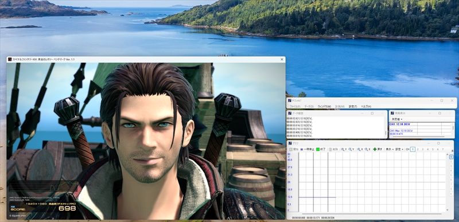Pause recording with the 一時停止 button
The width and height of the screenshot is (459, 222).
[307, 149]
